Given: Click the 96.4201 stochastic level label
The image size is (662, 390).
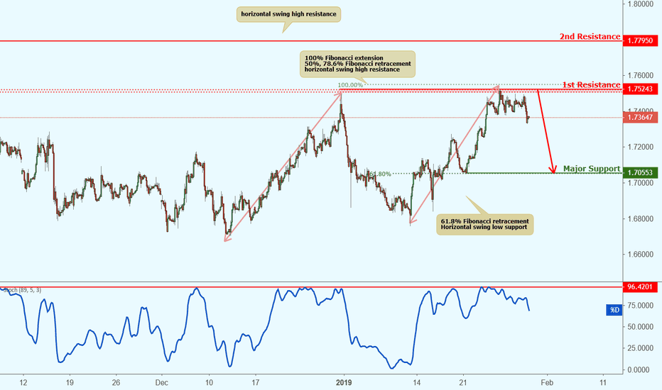Looking at the screenshot, I should pyautogui.click(x=640, y=287).
